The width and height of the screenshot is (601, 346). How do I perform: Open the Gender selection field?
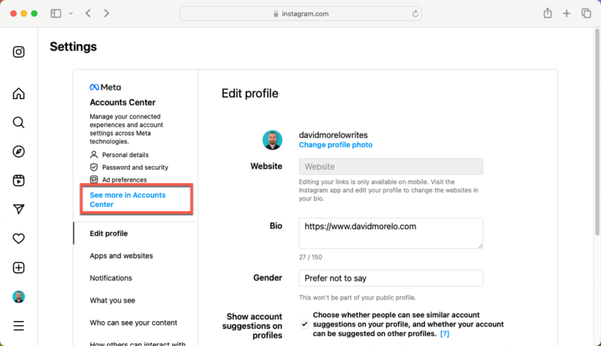[391, 278]
